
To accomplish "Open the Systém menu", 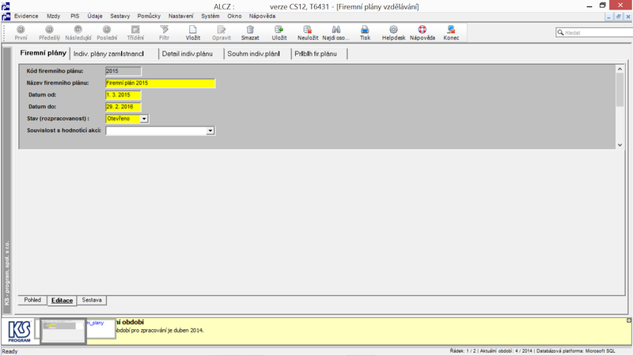I will click(x=210, y=16).
